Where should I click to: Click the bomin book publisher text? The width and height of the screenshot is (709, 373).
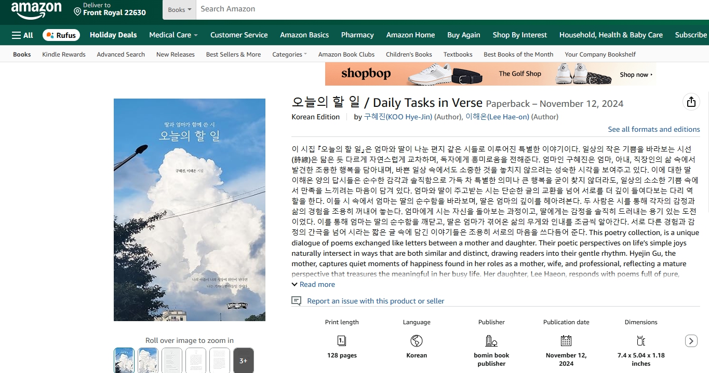coord(491,360)
